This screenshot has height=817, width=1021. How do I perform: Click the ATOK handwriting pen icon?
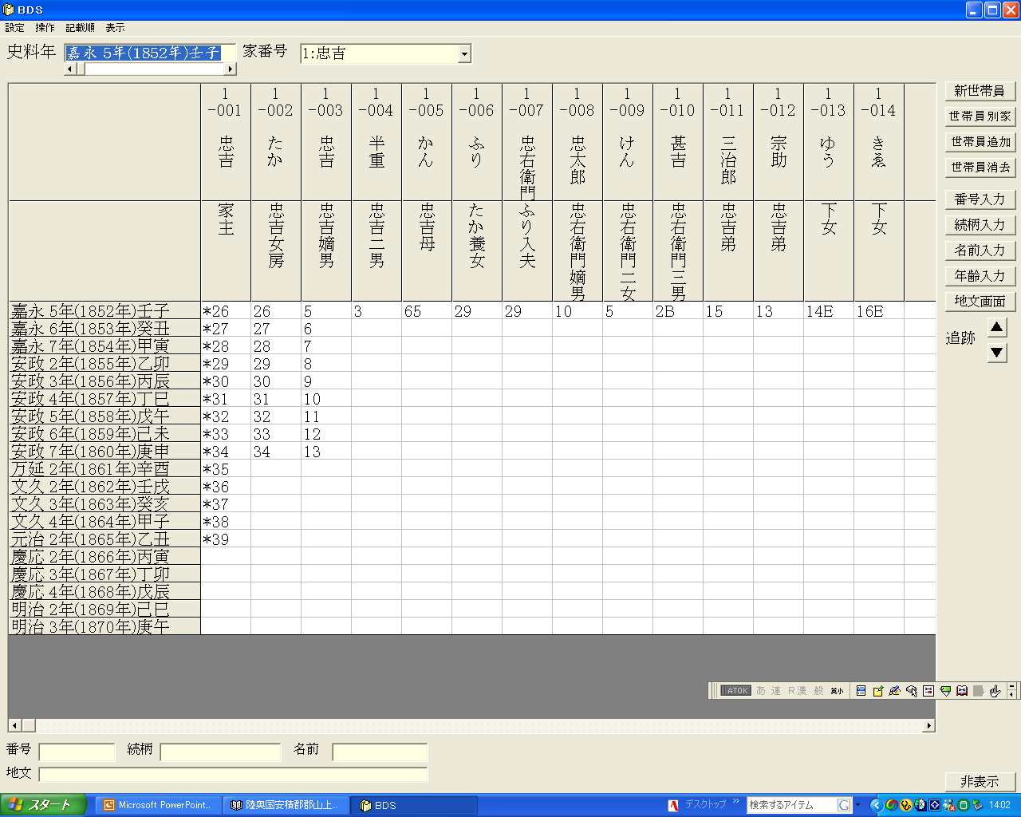click(x=895, y=691)
